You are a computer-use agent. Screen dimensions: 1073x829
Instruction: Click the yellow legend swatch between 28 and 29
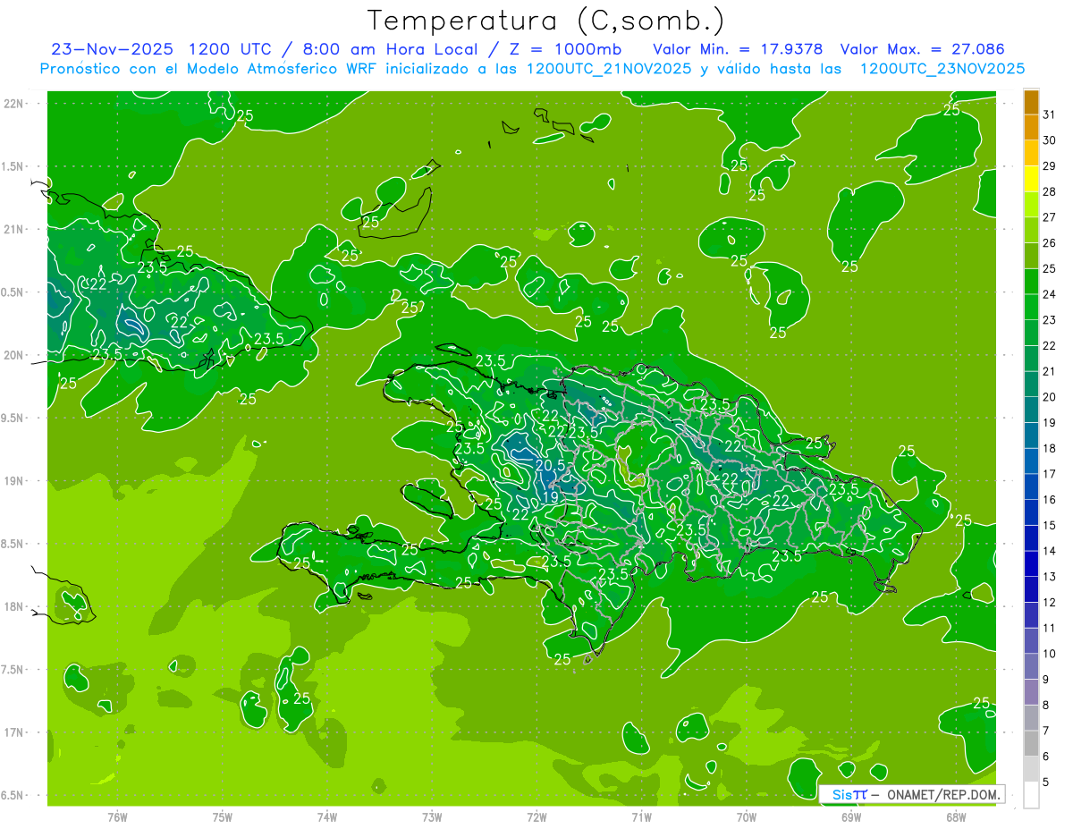(x=1031, y=179)
